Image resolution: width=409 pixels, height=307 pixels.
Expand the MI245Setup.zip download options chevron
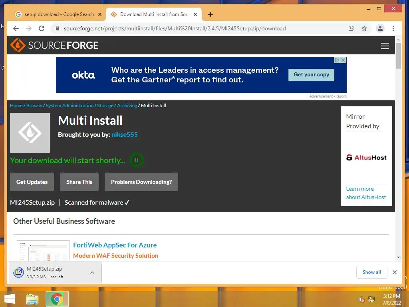[92, 273]
